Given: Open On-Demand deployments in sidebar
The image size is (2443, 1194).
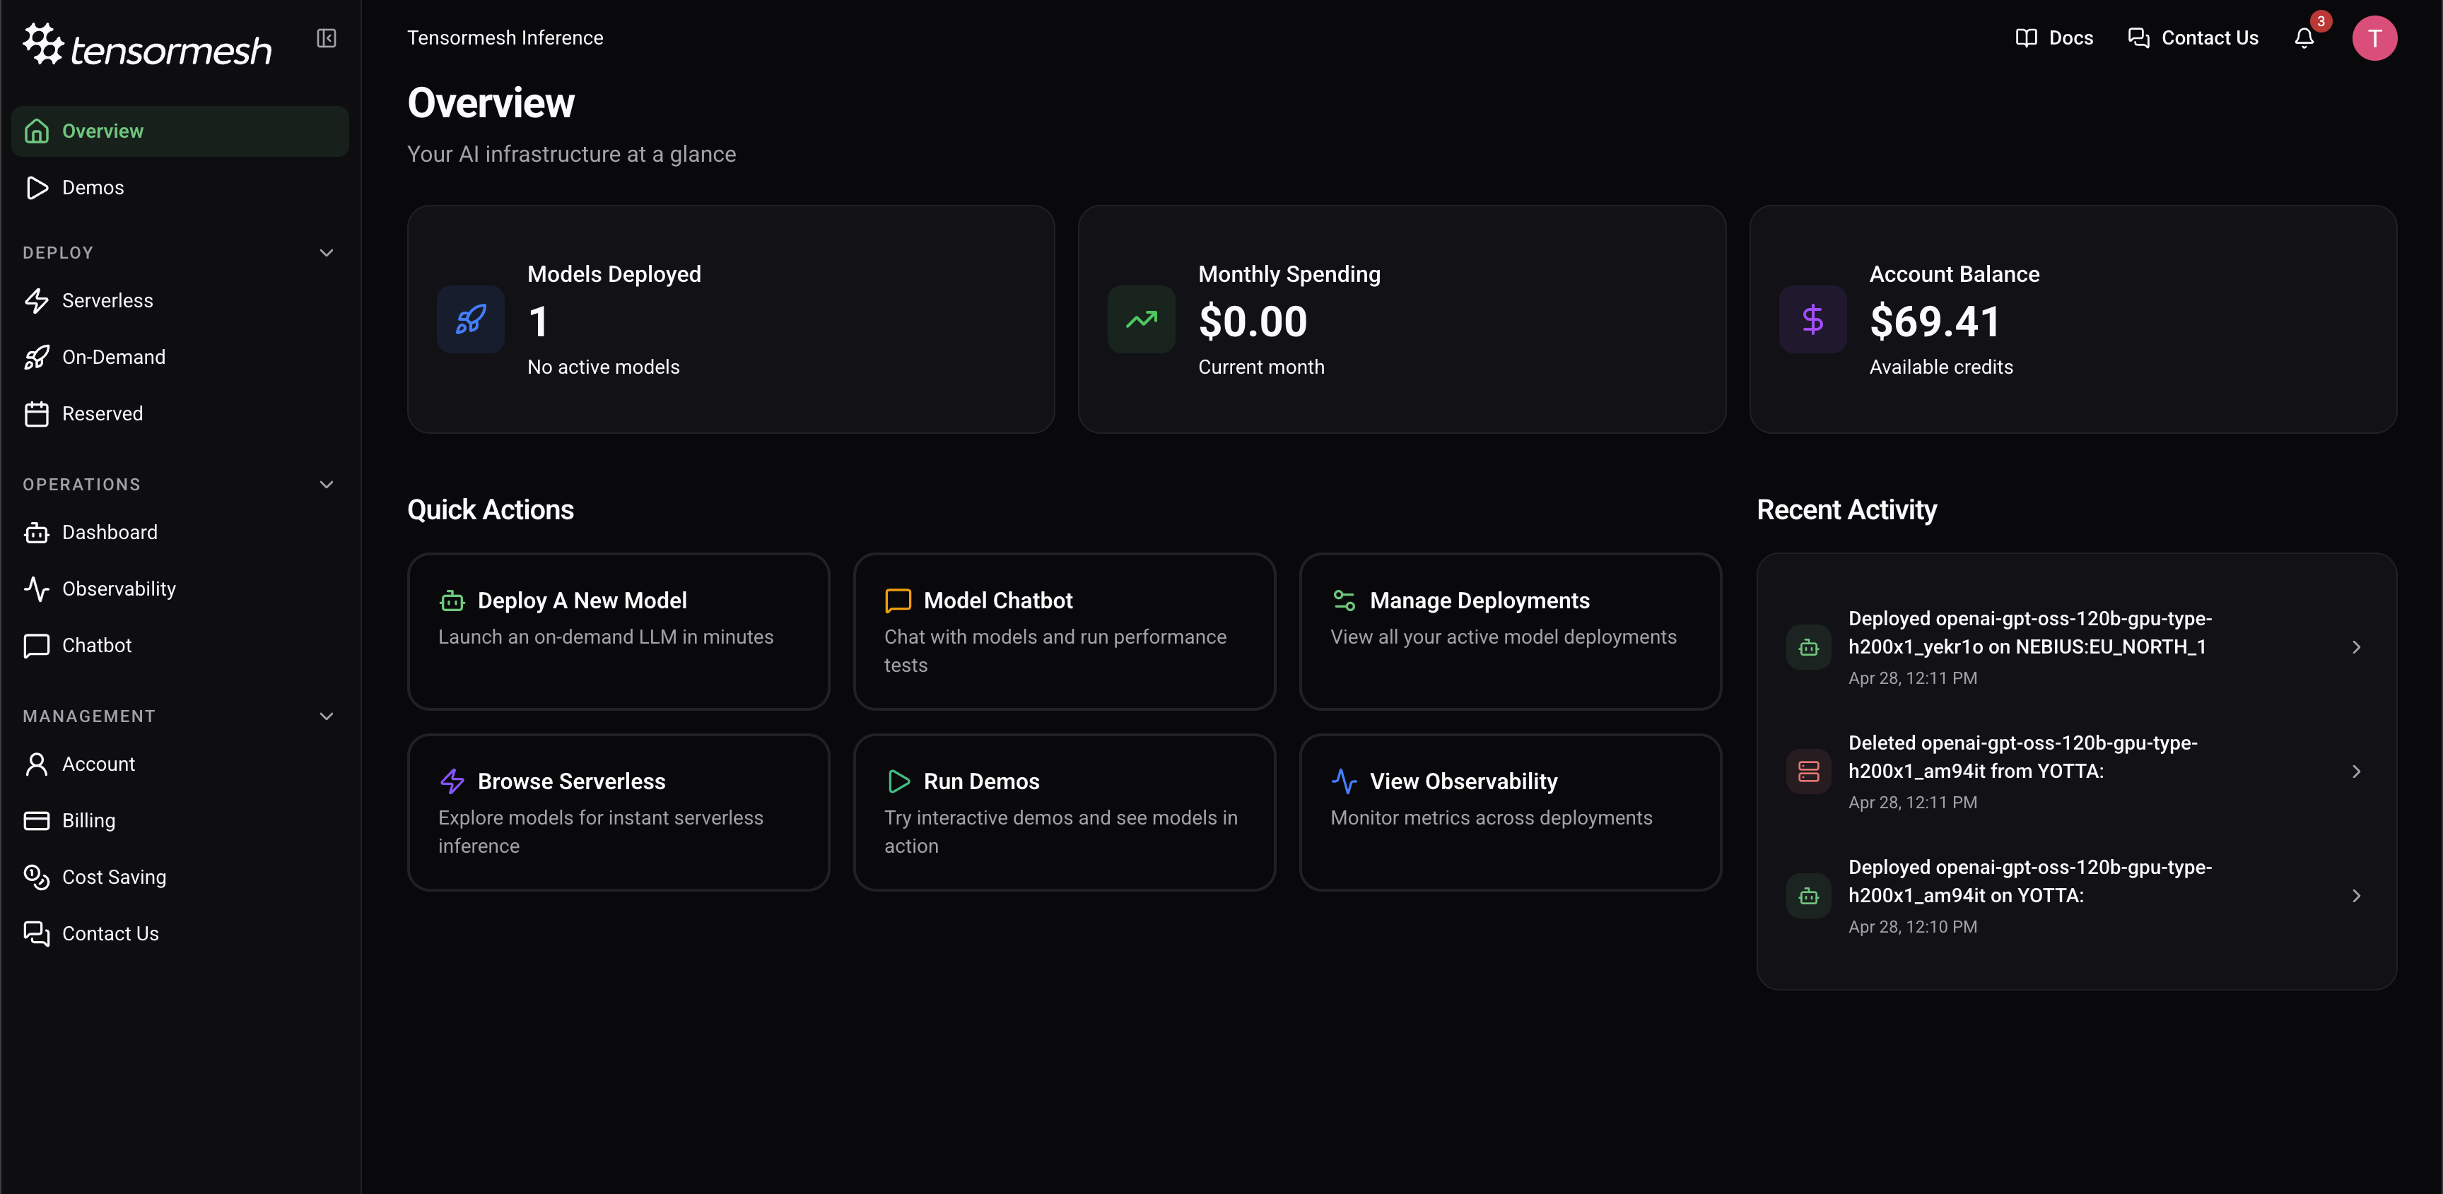Looking at the screenshot, I should pyautogui.click(x=180, y=357).
